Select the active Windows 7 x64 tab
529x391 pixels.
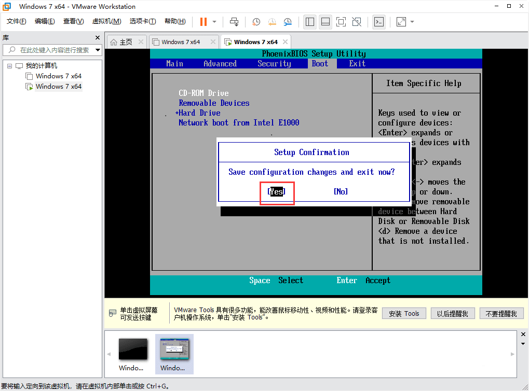(256, 42)
